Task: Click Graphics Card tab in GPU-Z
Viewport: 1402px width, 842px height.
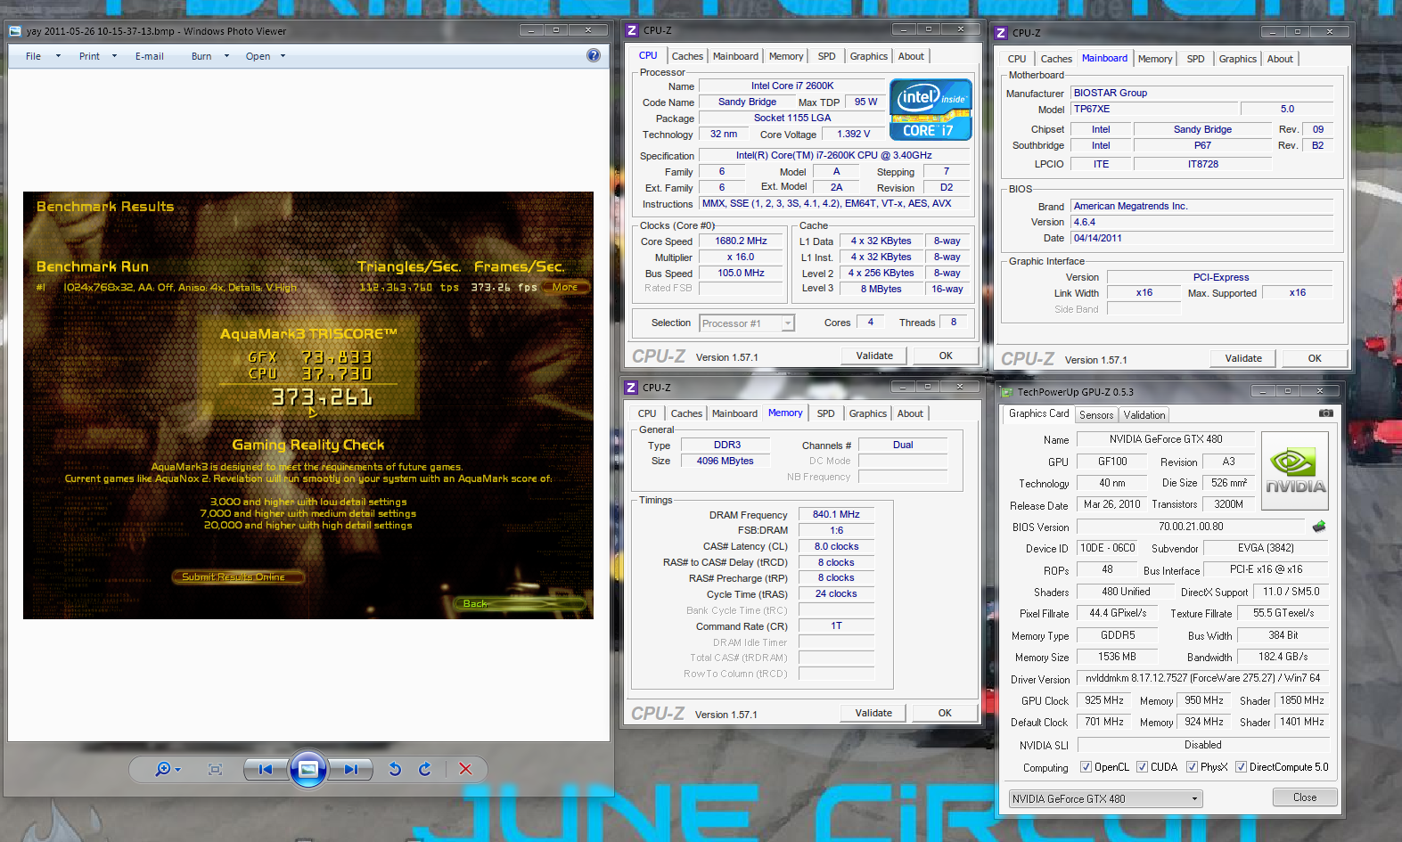Action: pos(1038,414)
